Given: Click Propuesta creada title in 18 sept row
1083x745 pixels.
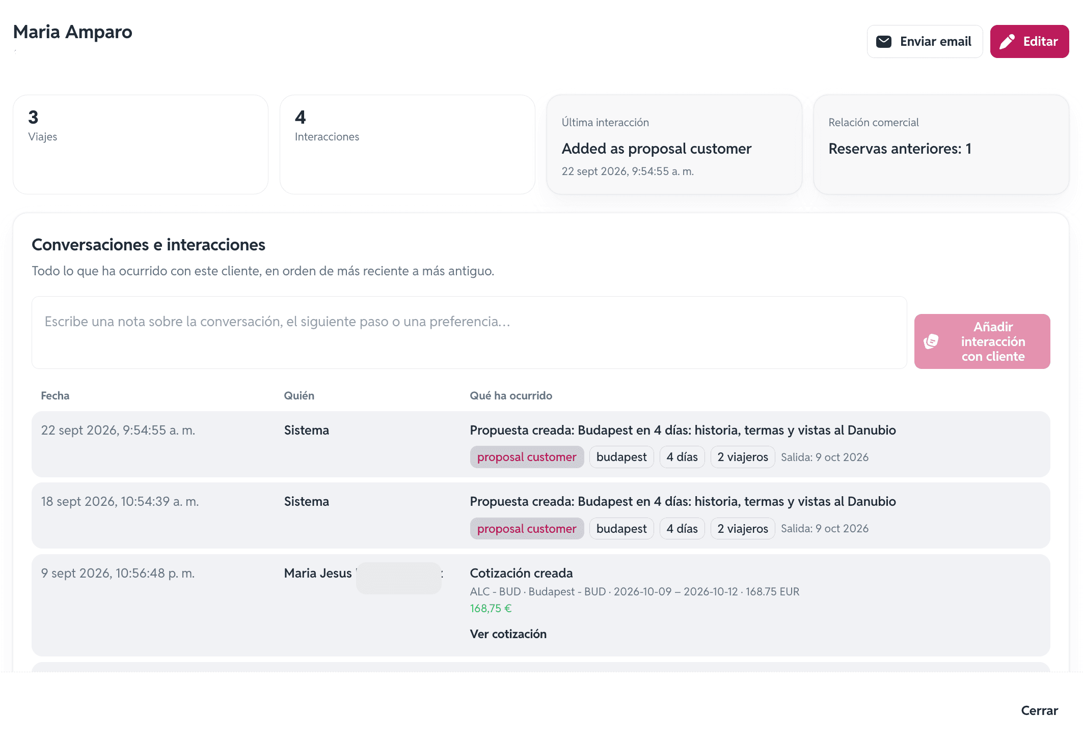Looking at the screenshot, I should [683, 502].
